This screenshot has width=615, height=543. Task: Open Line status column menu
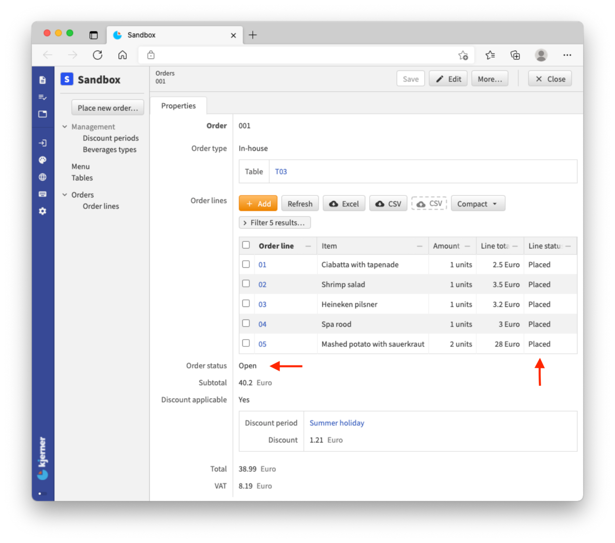click(568, 246)
